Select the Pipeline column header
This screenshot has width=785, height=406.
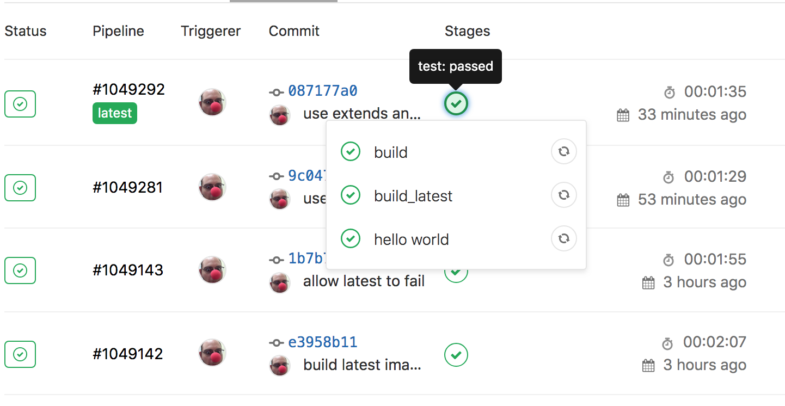[118, 31]
